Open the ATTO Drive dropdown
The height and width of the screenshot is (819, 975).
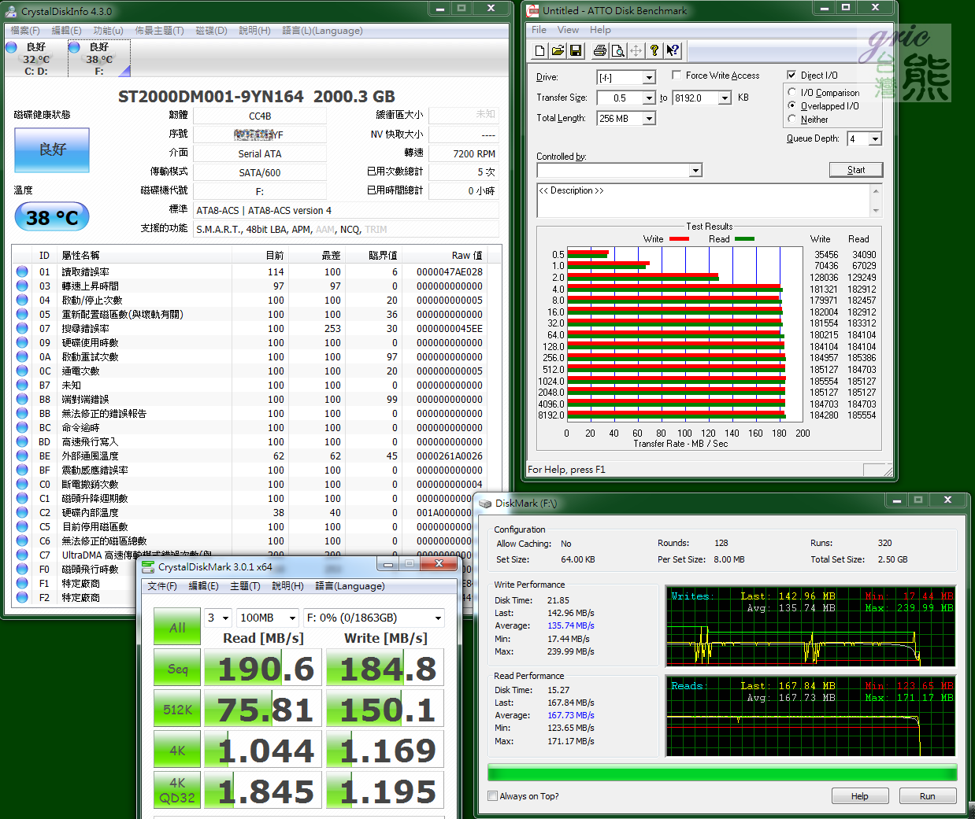point(649,77)
